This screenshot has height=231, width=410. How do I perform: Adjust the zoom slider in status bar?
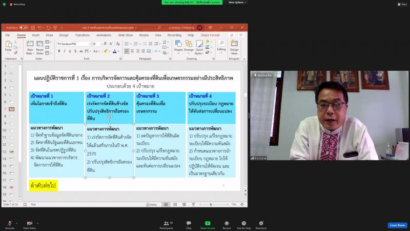coord(211,204)
